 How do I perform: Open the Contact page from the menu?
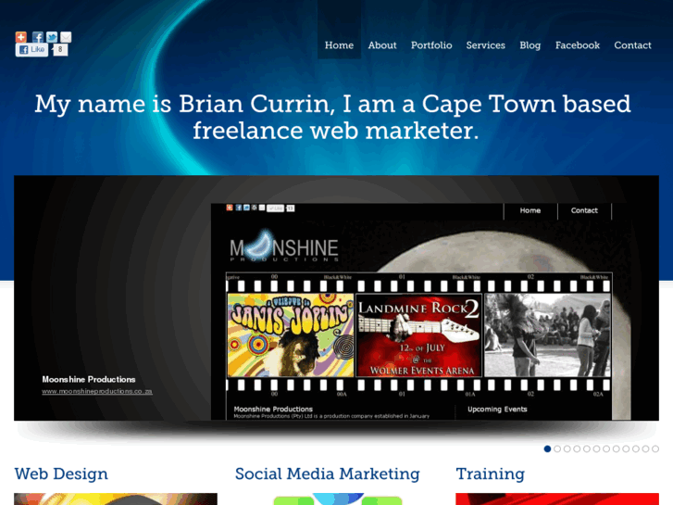(632, 45)
